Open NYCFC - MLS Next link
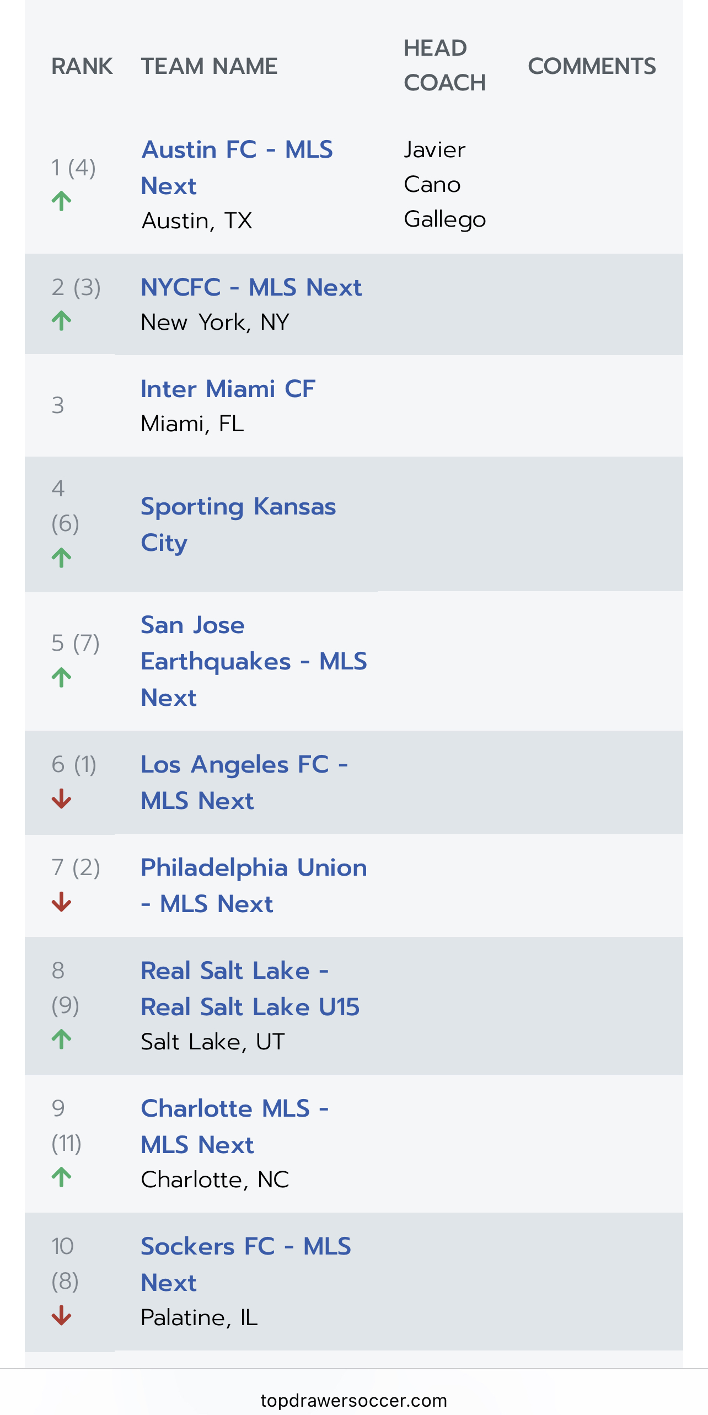 pos(251,287)
